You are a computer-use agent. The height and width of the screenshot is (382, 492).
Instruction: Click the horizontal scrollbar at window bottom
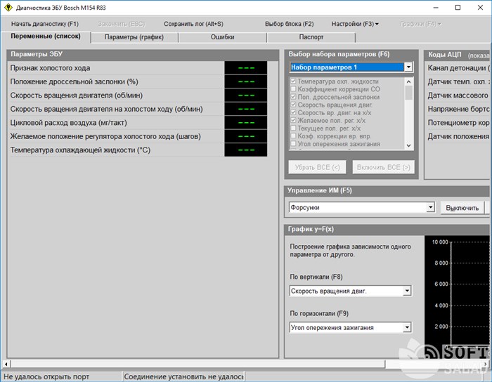[211, 364]
